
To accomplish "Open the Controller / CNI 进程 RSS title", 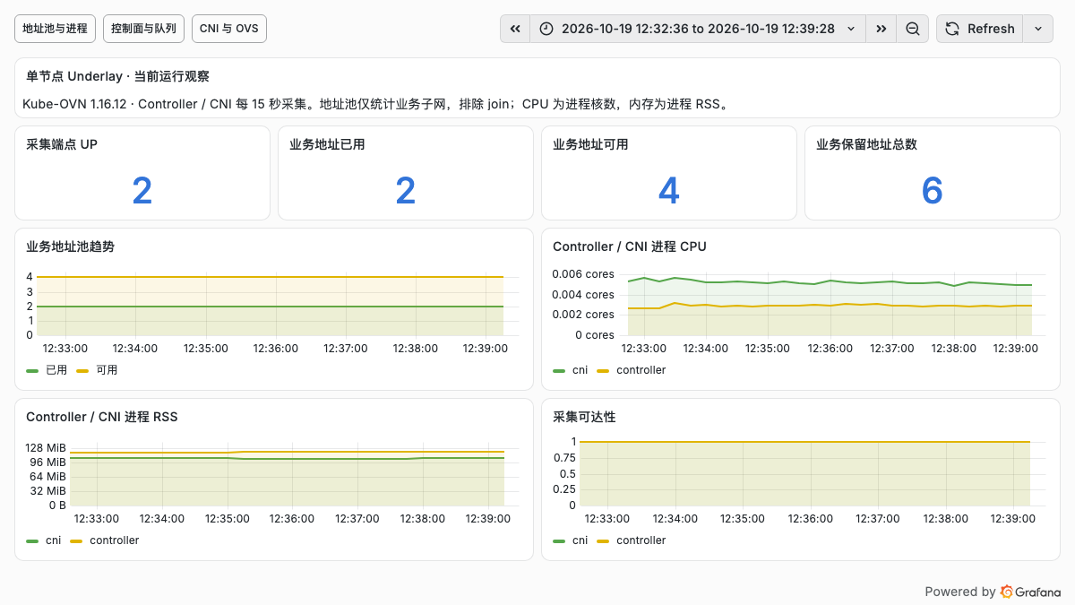I will click(102, 417).
